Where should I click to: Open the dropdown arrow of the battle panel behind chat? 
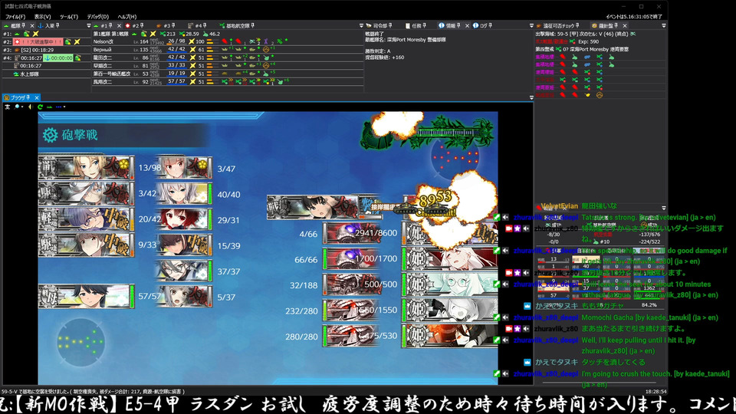[664, 208]
